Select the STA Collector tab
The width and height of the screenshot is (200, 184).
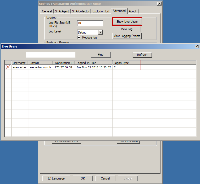pyautogui.click(x=81, y=11)
